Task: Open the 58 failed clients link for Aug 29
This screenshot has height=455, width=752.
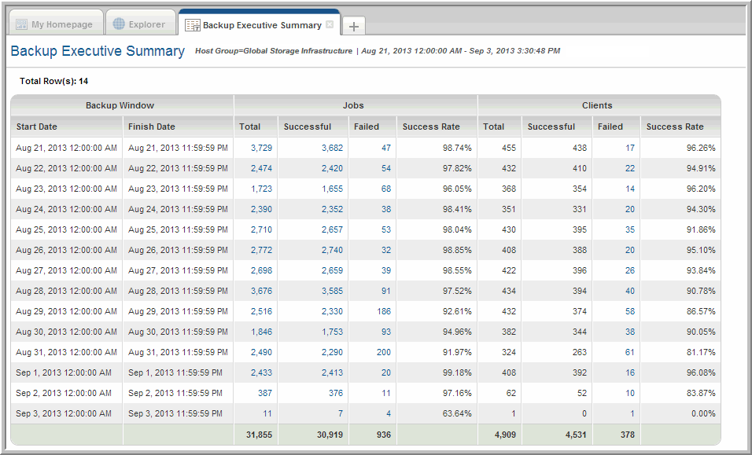Action: click(630, 311)
